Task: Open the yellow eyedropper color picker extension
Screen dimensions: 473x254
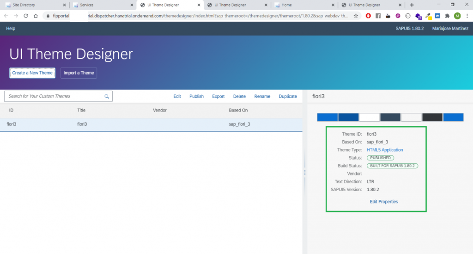Action: pyautogui.click(x=428, y=16)
